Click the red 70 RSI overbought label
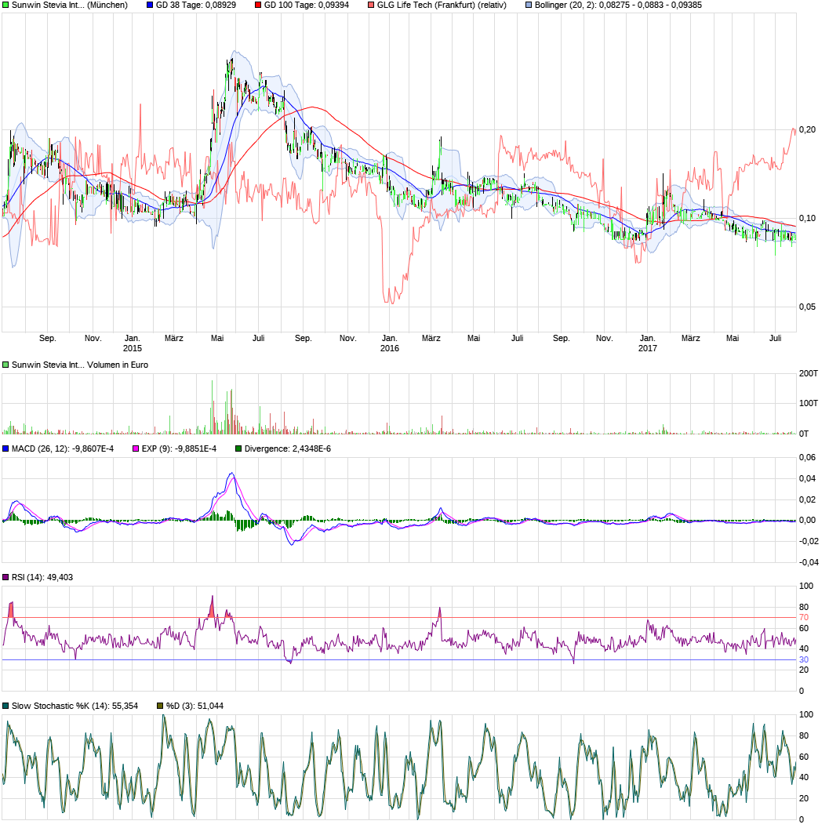The image size is (829, 828). coord(804,618)
